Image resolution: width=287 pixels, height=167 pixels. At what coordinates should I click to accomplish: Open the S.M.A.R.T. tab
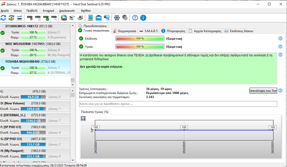(x=149, y=31)
